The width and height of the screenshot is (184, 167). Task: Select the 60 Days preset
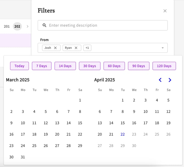pyautogui.click(x=114, y=66)
